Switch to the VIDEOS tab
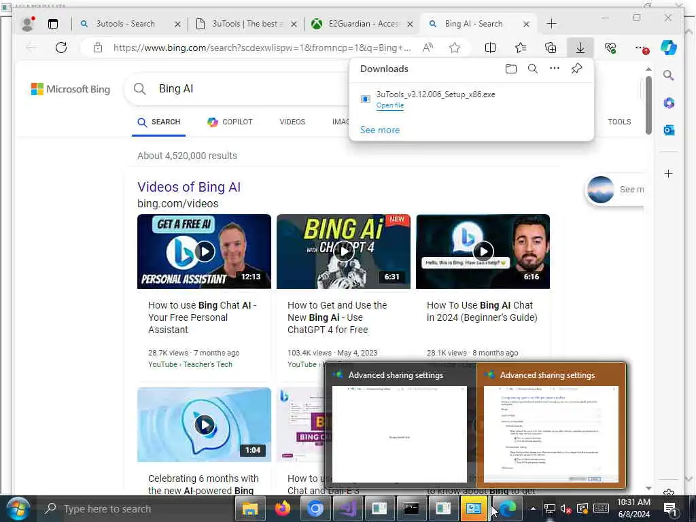The width and height of the screenshot is (696, 522). click(292, 122)
